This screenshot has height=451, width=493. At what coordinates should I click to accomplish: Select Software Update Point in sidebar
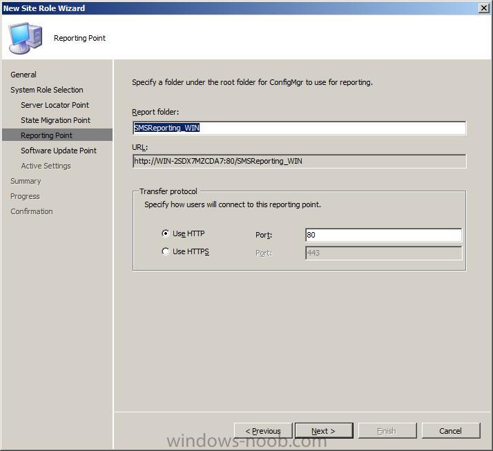[59, 151]
